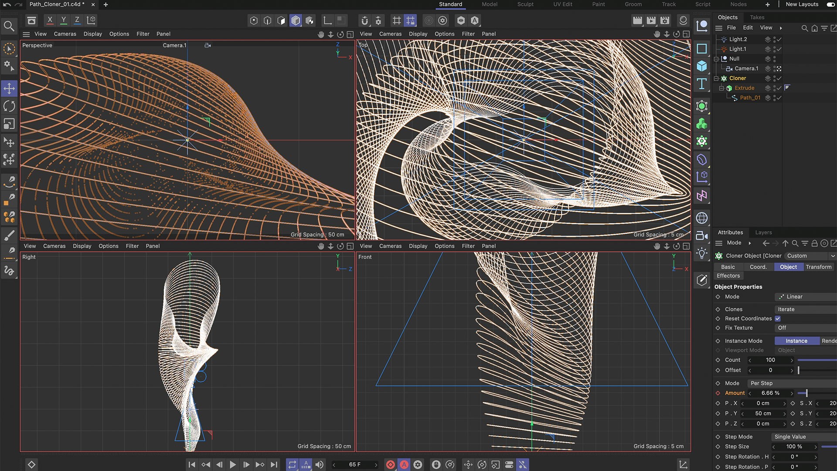Select the Move tool in the left toolbar

coord(9,88)
